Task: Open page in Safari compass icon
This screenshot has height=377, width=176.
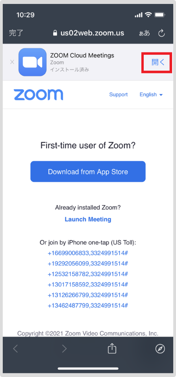Action: (160, 349)
